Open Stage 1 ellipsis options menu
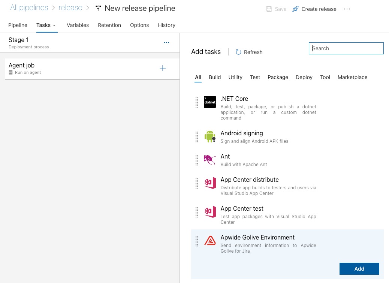Image resolution: width=389 pixels, height=283 pixels. coord(167,43)
